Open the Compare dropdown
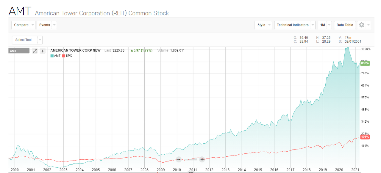 coord(23,25)
